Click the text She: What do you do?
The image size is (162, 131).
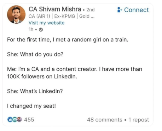tap(35, 55)
